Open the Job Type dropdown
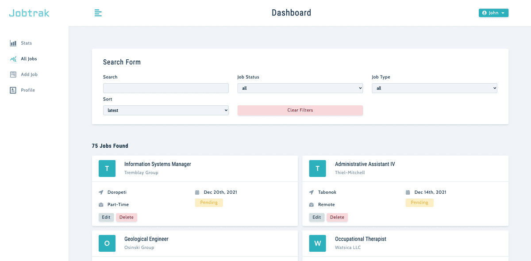 point(434,88)
